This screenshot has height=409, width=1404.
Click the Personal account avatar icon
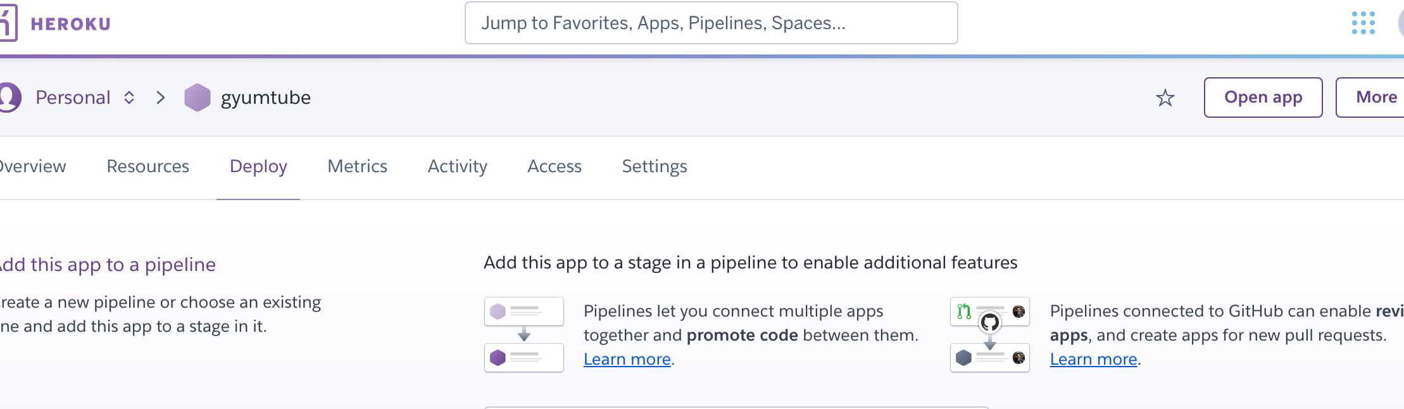pyautogui.click(x=9, y=98)
